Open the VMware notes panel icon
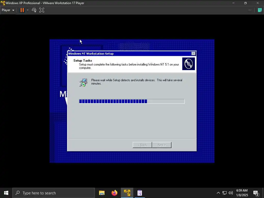 pos(260,10)
